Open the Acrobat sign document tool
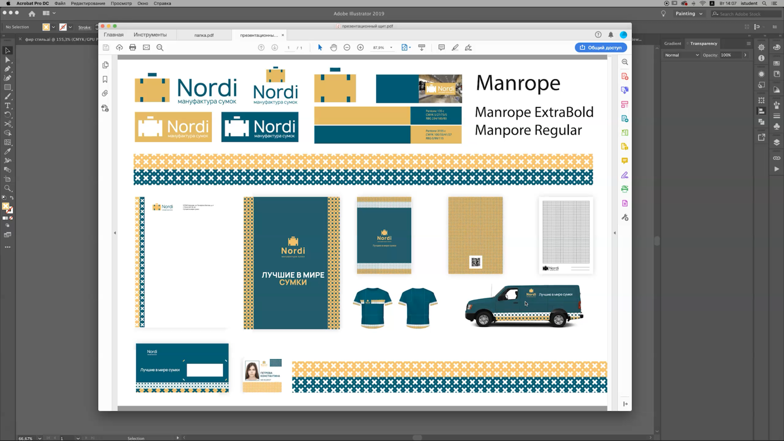This screenshot has width=784, height=441. 469,48
